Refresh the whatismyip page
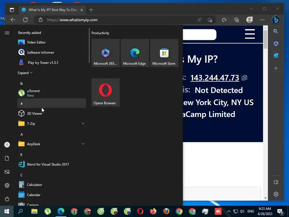The width and height of the screenshot is (289, 217). click(x=25, y=20)
